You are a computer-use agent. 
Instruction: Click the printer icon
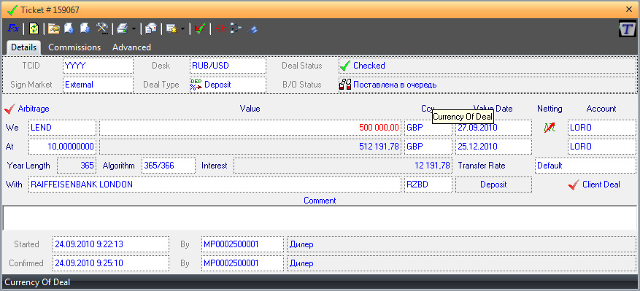click(x=123, y=28)
